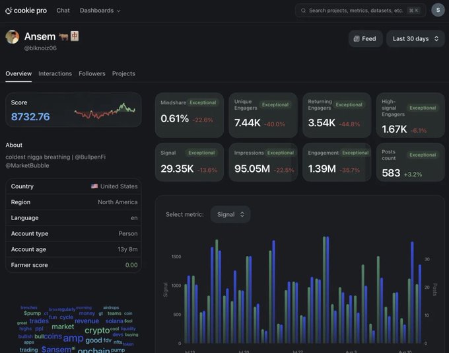Image resolution: width=449 pixels, height=353 pixels.
Task: Click the Score value 8732.76
Action: coord(30,117)
